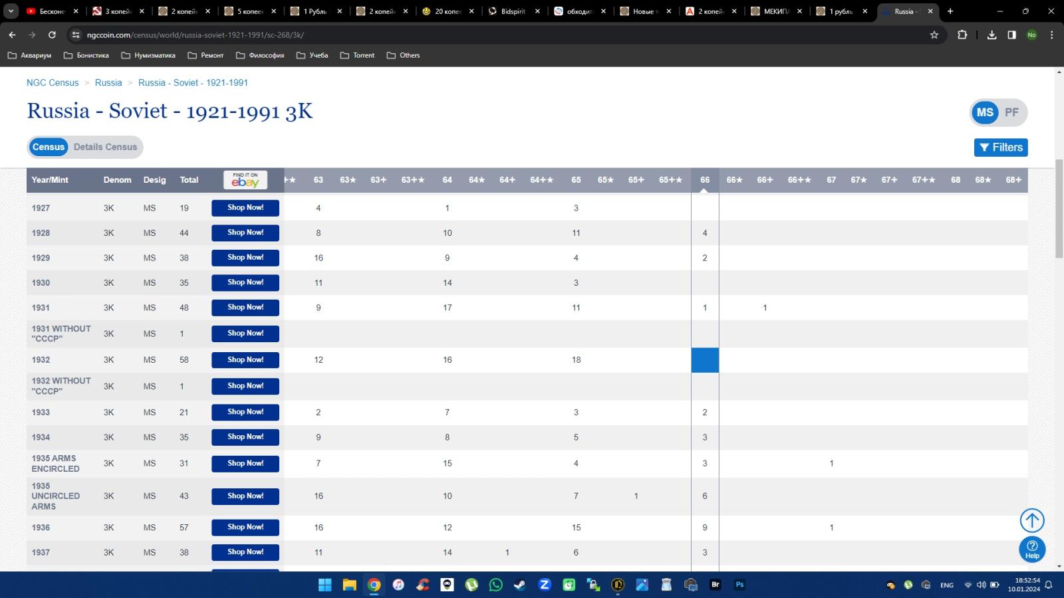
Task: Open uTorrent from the taskbar
Action: coord(471,585)
